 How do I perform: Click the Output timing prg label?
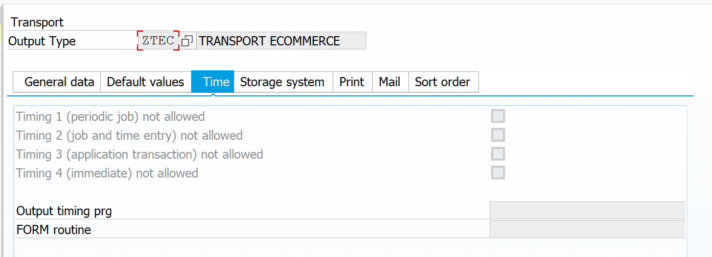(x=64, y=211)
